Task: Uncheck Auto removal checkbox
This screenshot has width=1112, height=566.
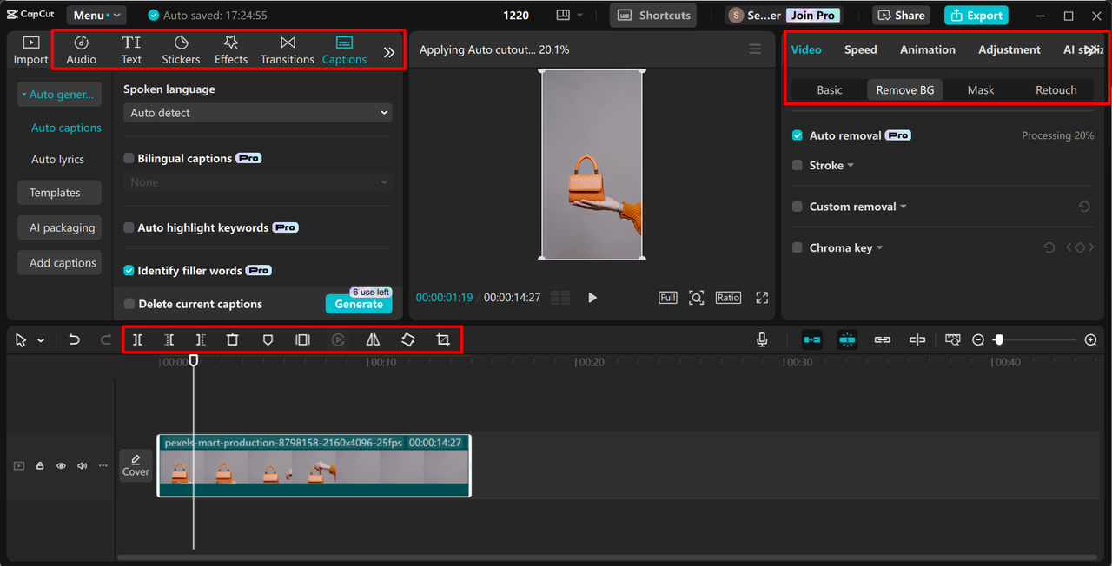Action: pos(798,135)
